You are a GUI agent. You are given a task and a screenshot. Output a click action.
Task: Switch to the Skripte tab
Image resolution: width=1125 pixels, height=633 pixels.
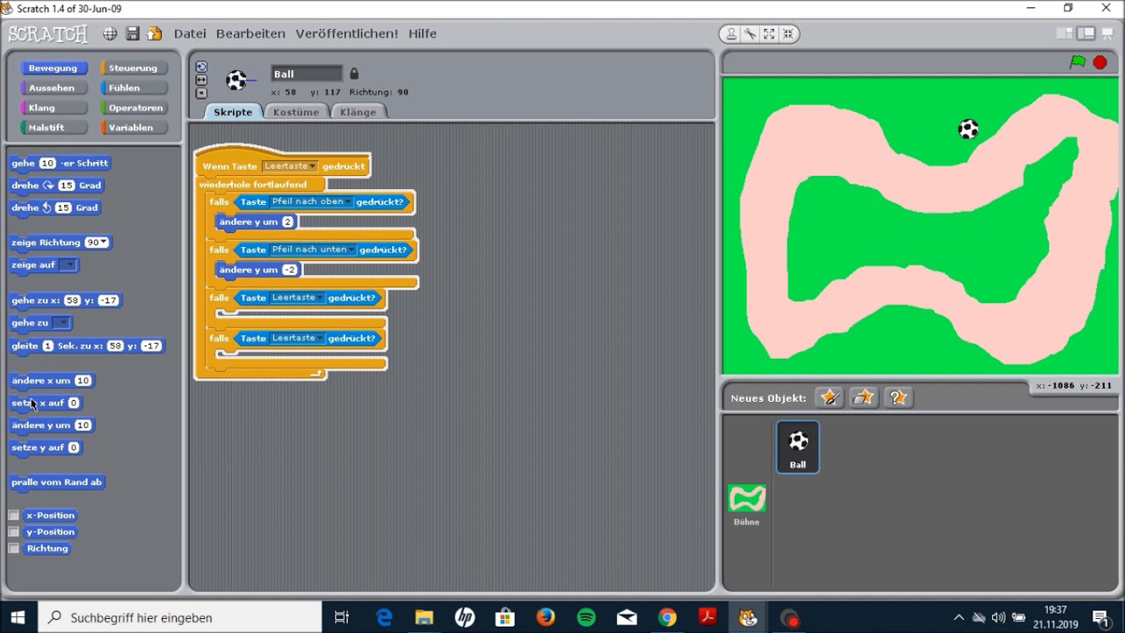pos(233,112)
